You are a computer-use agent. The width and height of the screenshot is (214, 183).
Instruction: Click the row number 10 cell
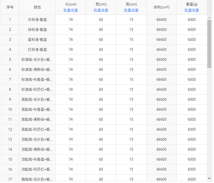(x=10, y=109)
